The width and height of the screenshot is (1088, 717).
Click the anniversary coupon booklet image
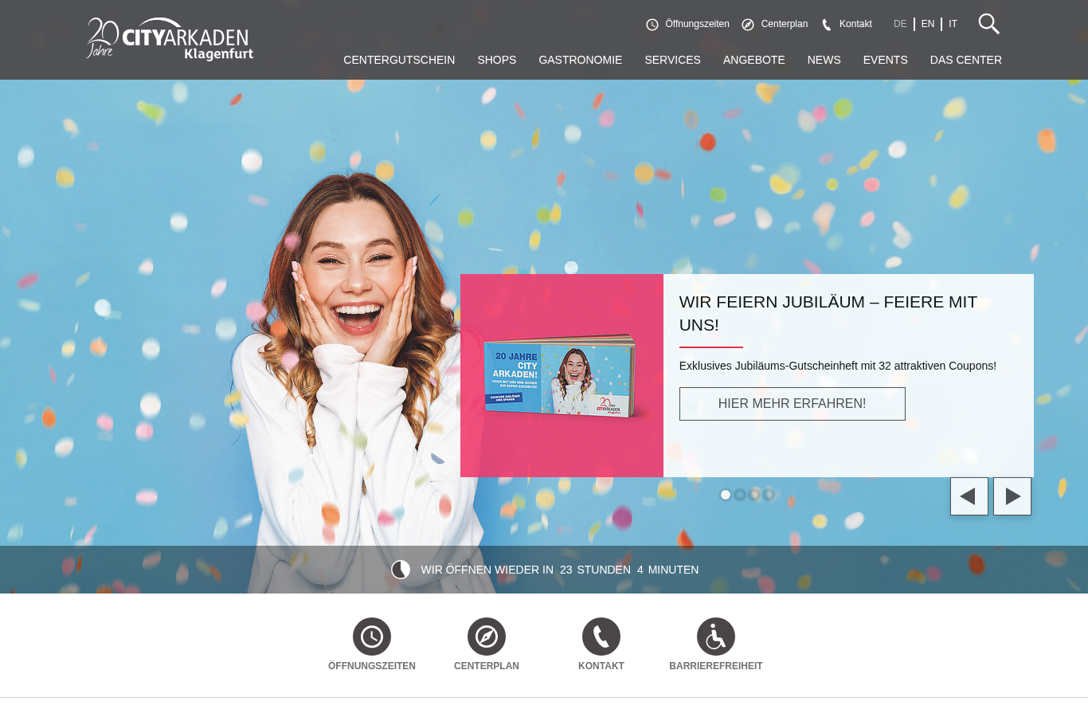click(562, 376)
